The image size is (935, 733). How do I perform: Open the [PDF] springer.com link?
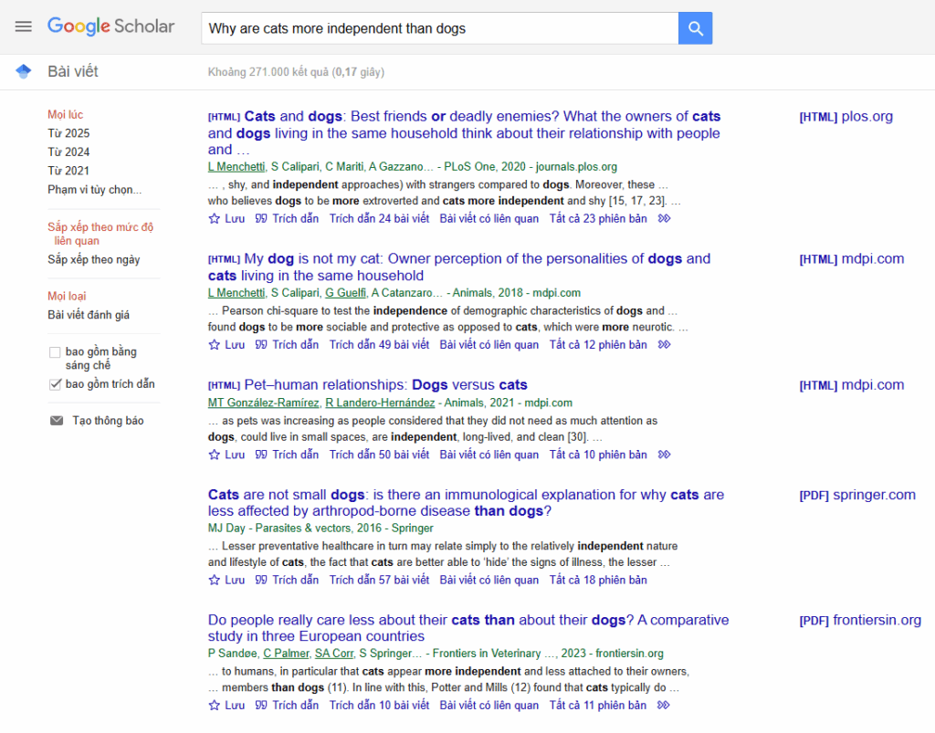click(856, 495)
